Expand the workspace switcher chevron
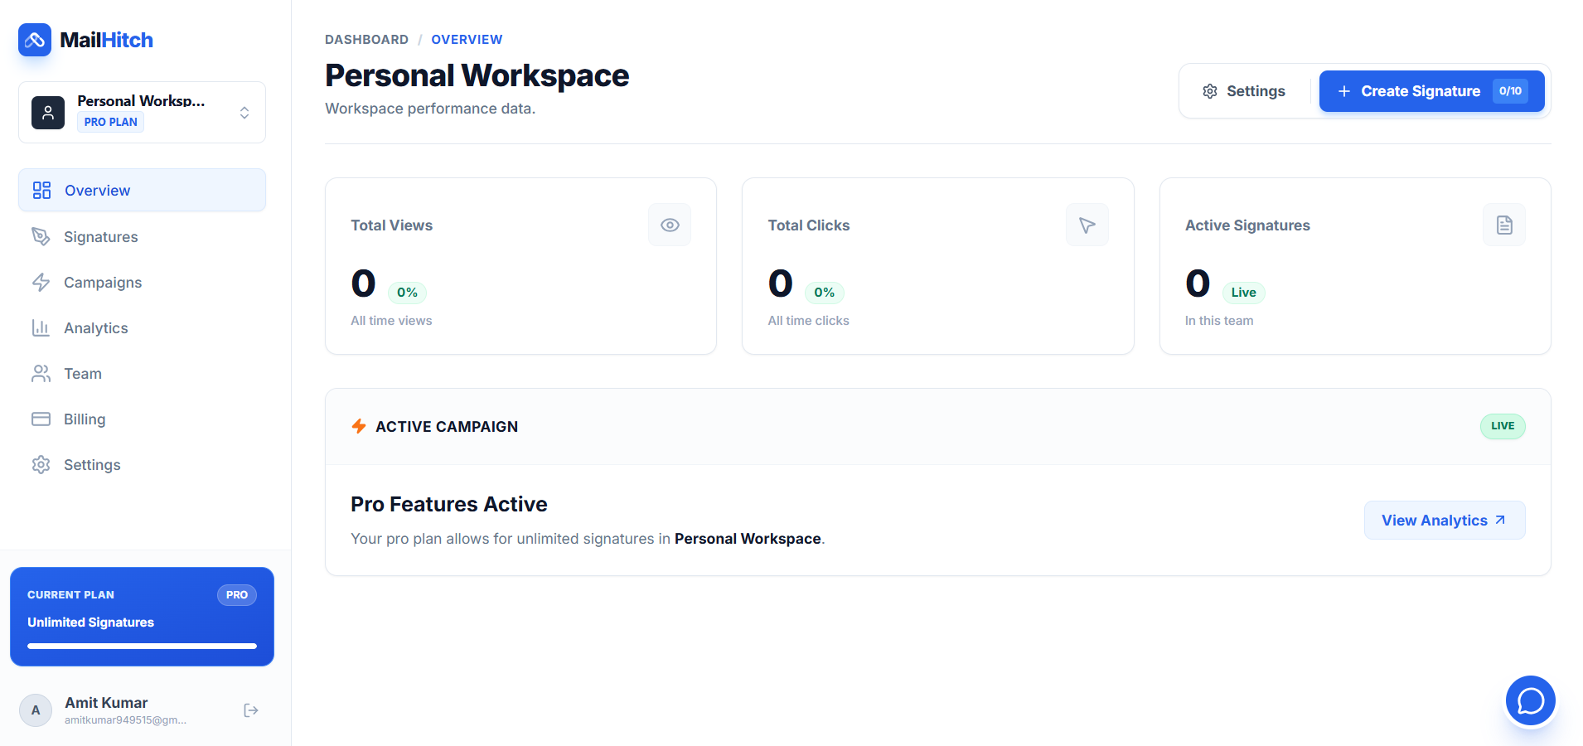 click(x=244, y=112)
